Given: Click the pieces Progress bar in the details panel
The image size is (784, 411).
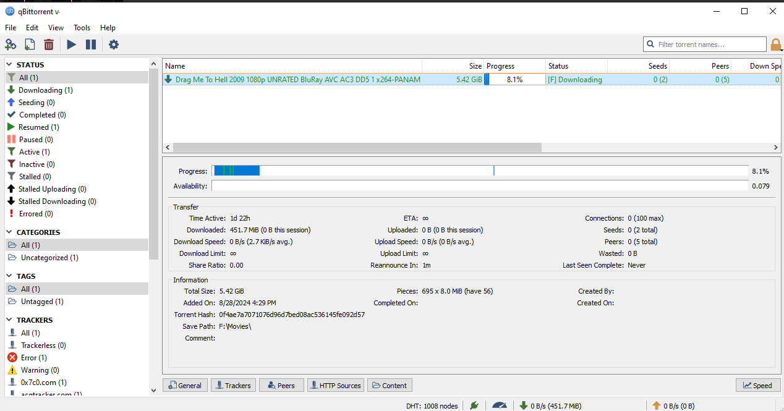Looking at the screenshot, I should 480,171.
